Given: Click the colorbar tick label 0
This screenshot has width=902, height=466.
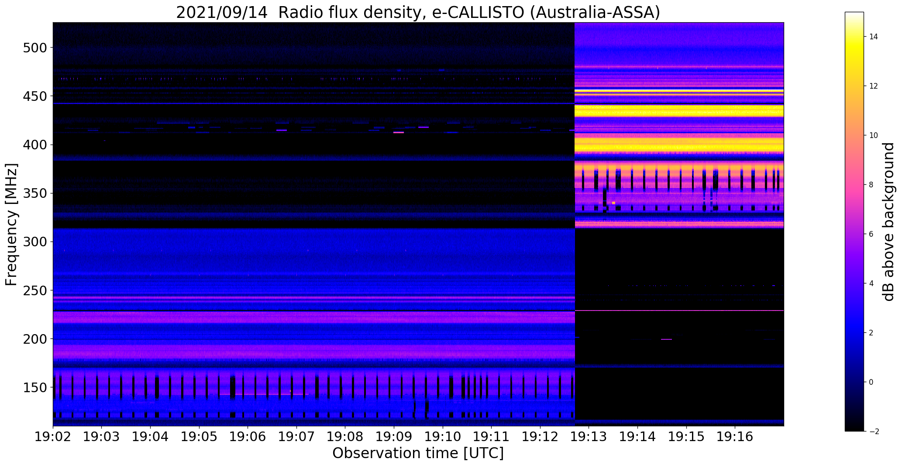Looking at the screenshot, I should [x=871, y=382].
